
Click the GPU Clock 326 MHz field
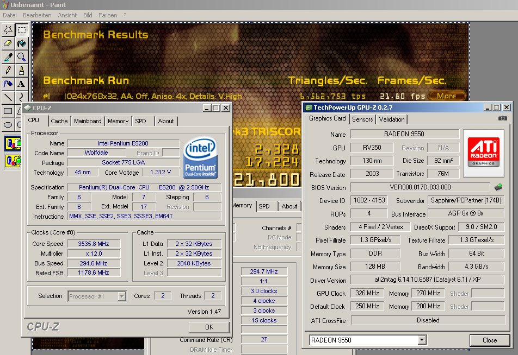367,293
